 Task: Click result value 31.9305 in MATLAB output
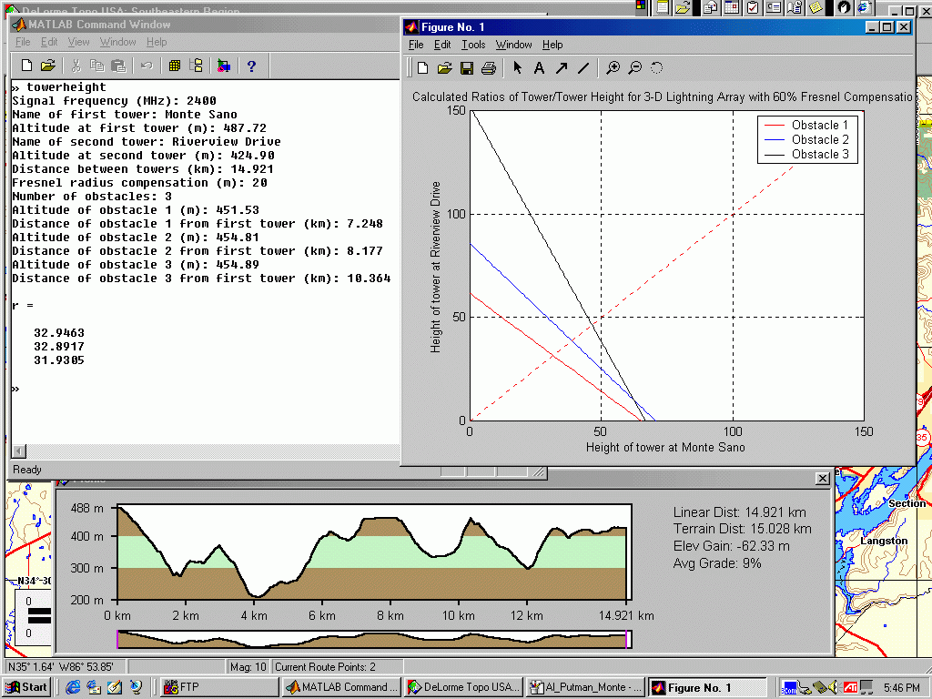[x=59, y=360]
